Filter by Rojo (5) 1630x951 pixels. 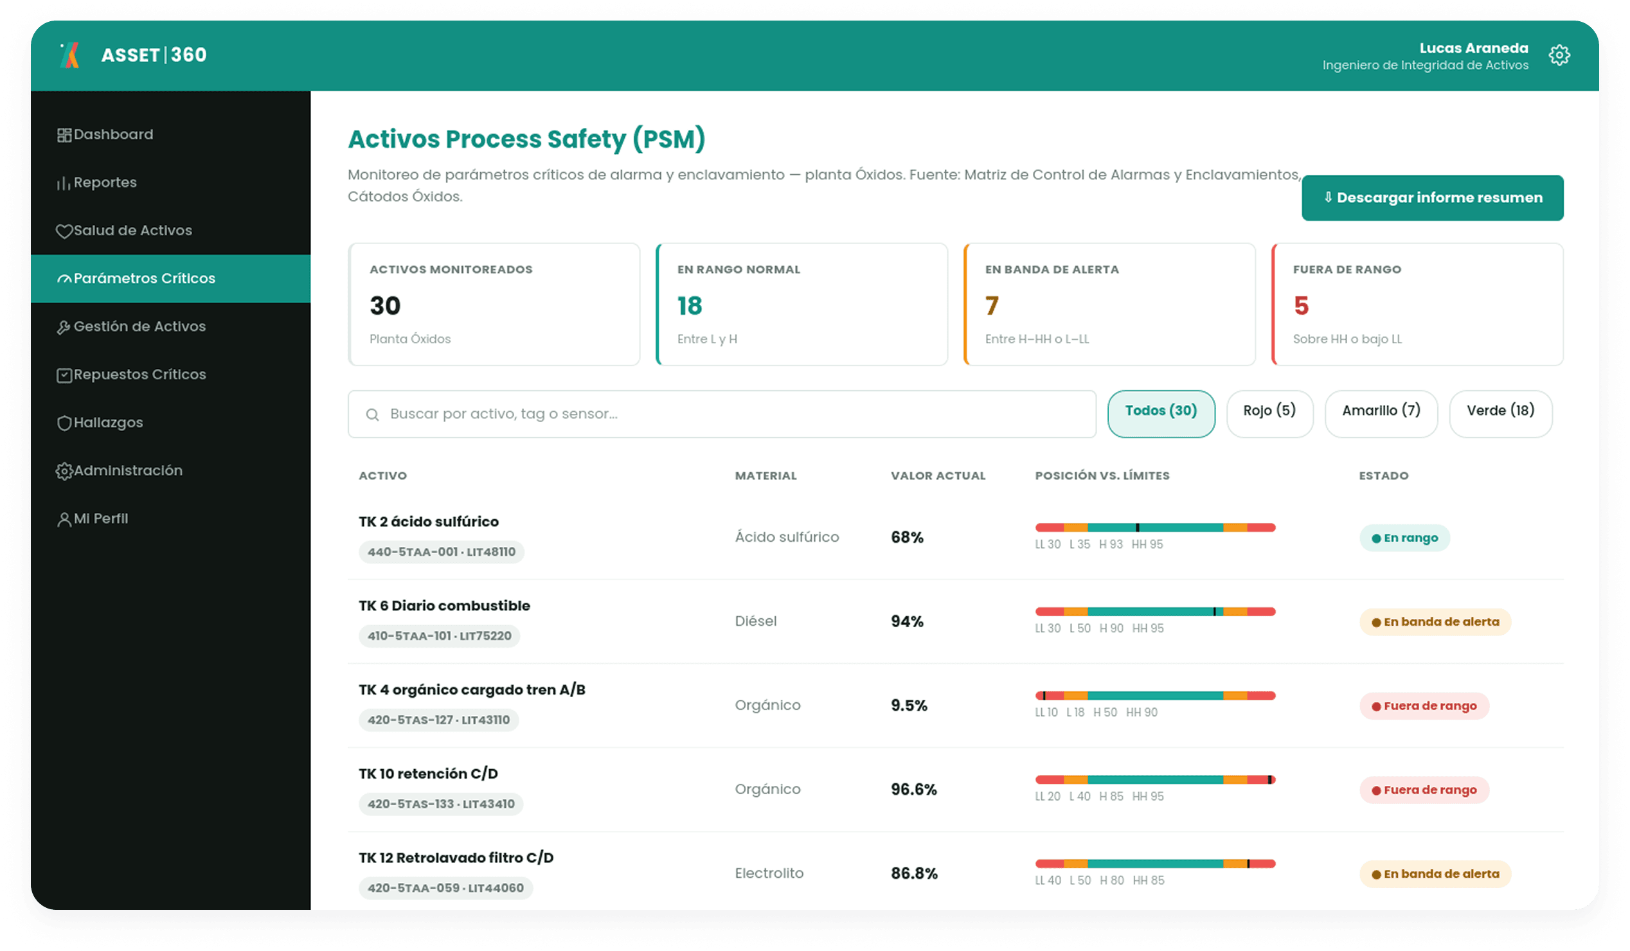point(1269,414)
